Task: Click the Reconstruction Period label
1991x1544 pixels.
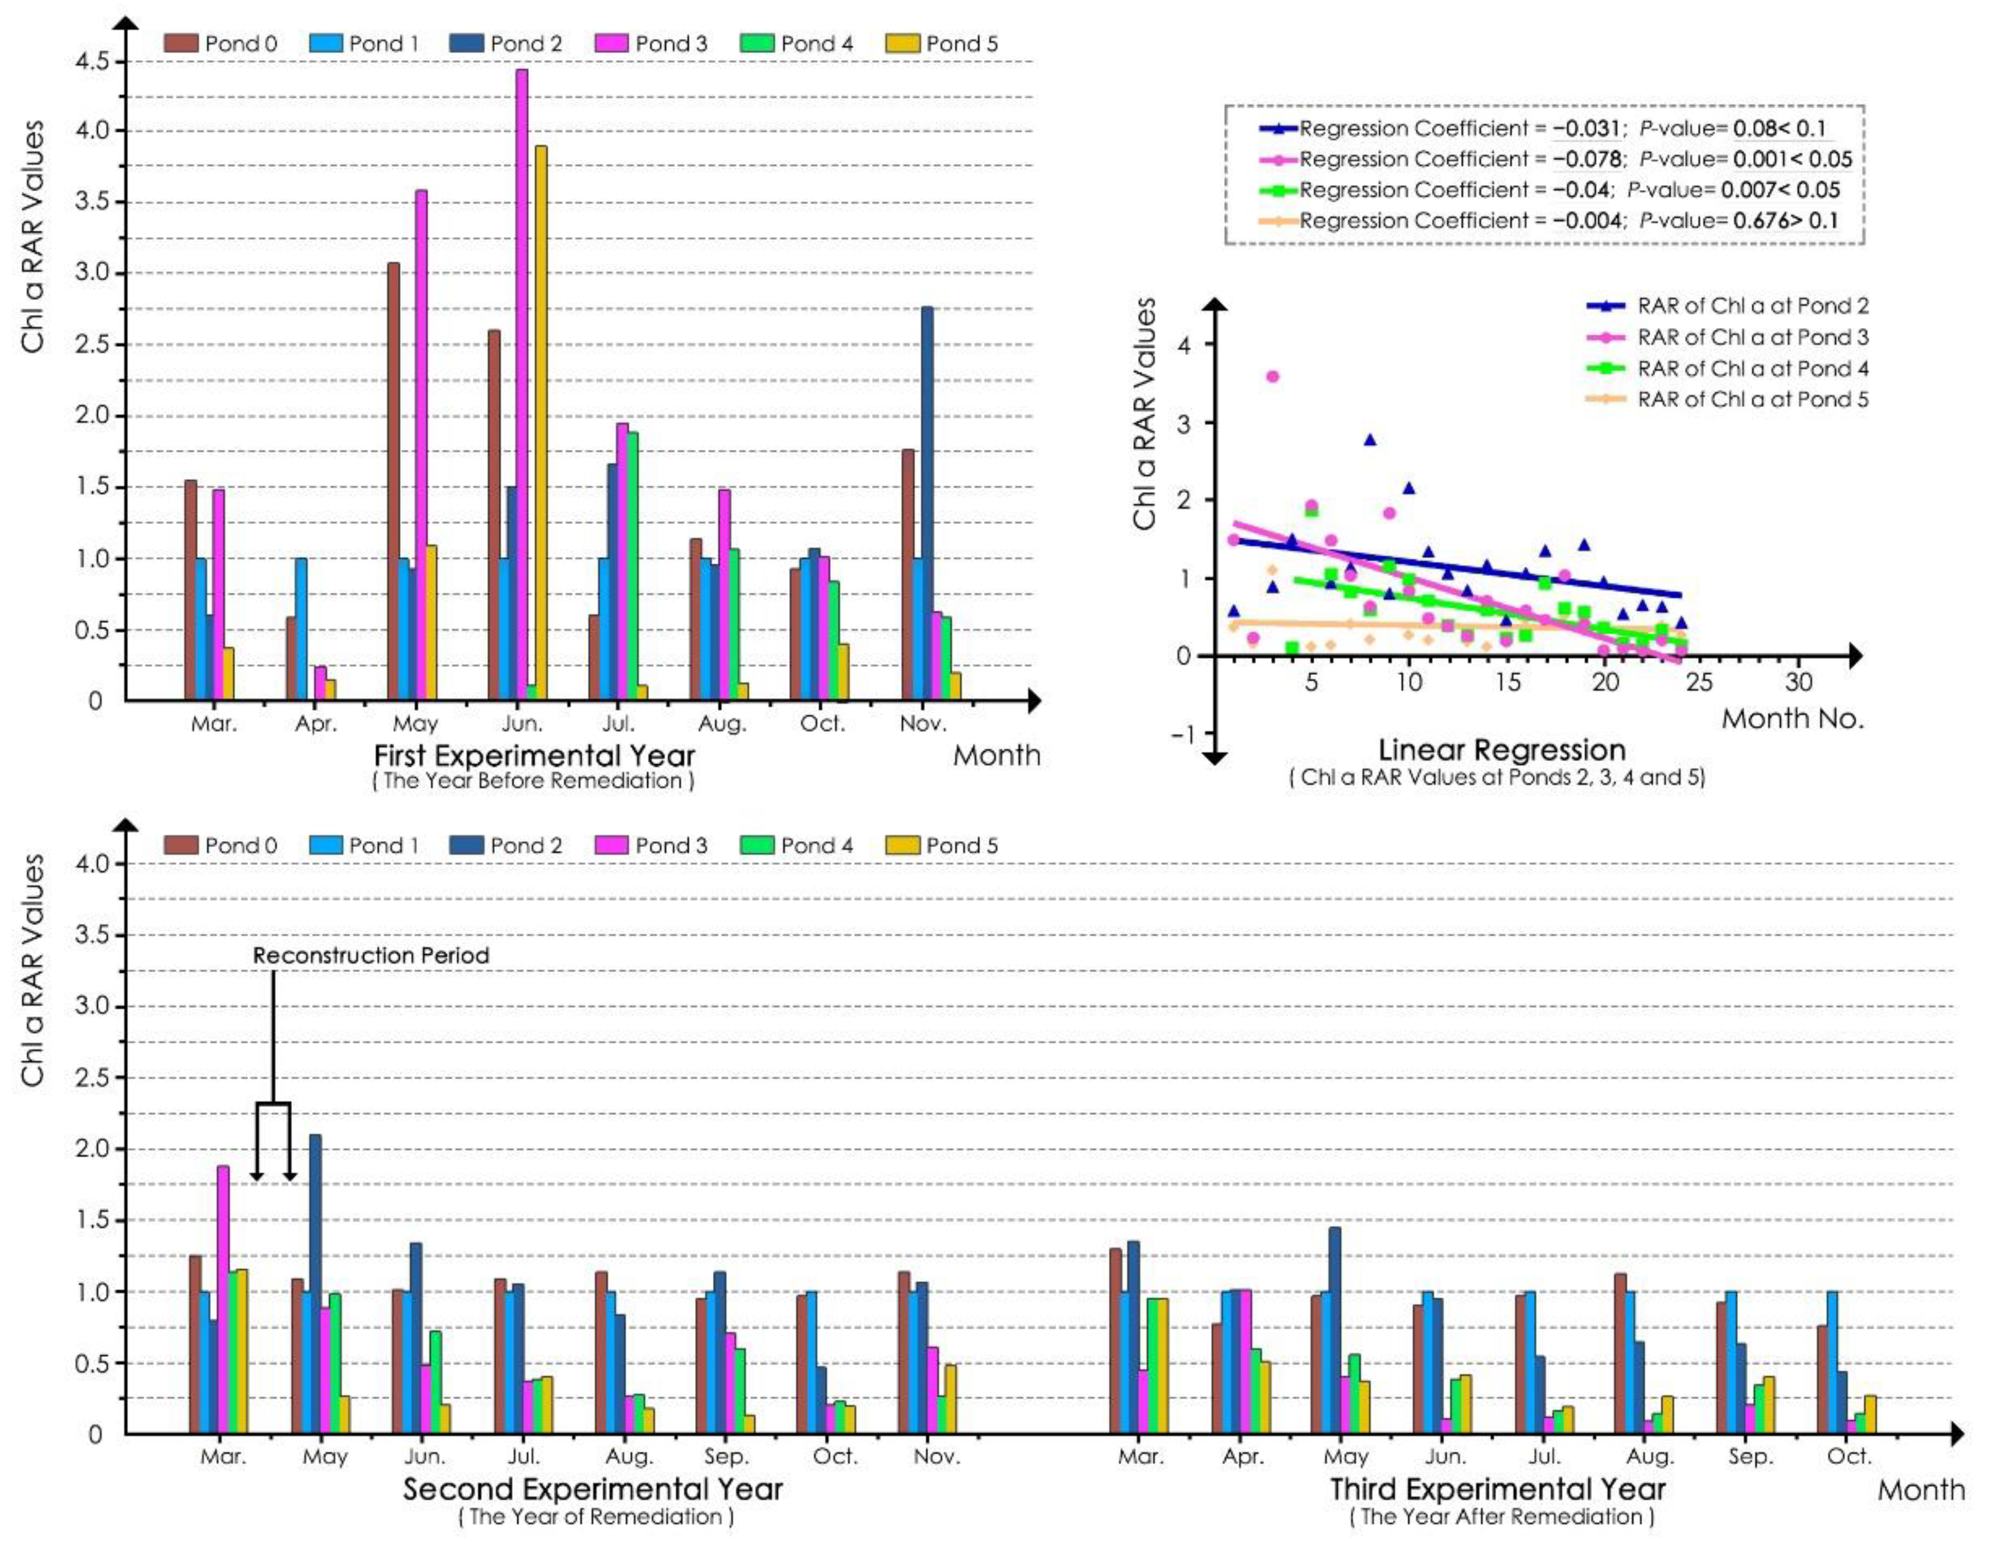Action: click(x=371, y=955)
